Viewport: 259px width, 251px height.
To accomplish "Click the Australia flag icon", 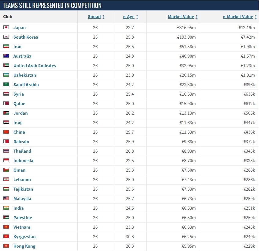I will tap(6, 56).
